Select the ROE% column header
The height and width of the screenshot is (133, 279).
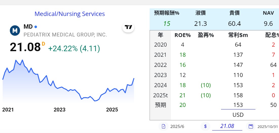[183, 35]
